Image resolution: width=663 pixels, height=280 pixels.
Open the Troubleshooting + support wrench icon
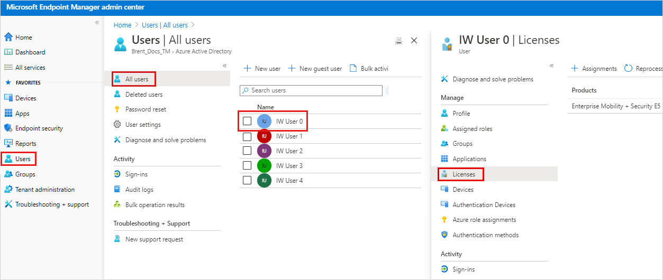point(8,204)
